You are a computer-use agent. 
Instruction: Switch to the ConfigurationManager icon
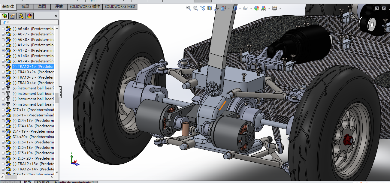21,16
